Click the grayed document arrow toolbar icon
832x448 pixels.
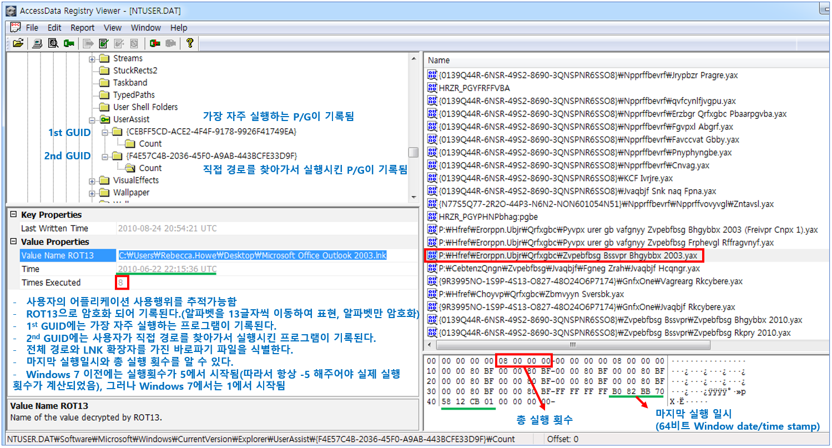click(88, 43)
